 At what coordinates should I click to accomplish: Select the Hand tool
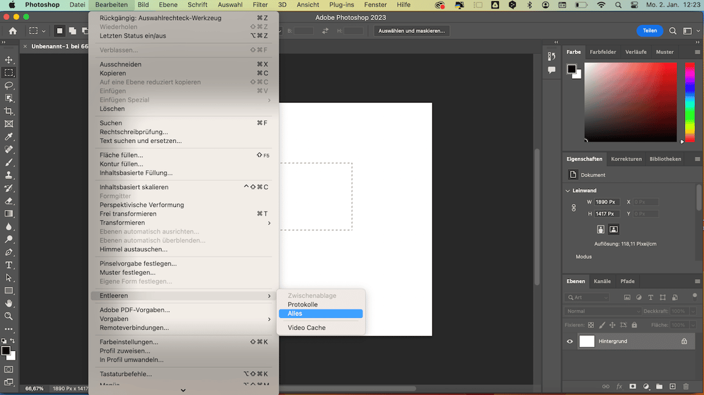coord(9,303)
